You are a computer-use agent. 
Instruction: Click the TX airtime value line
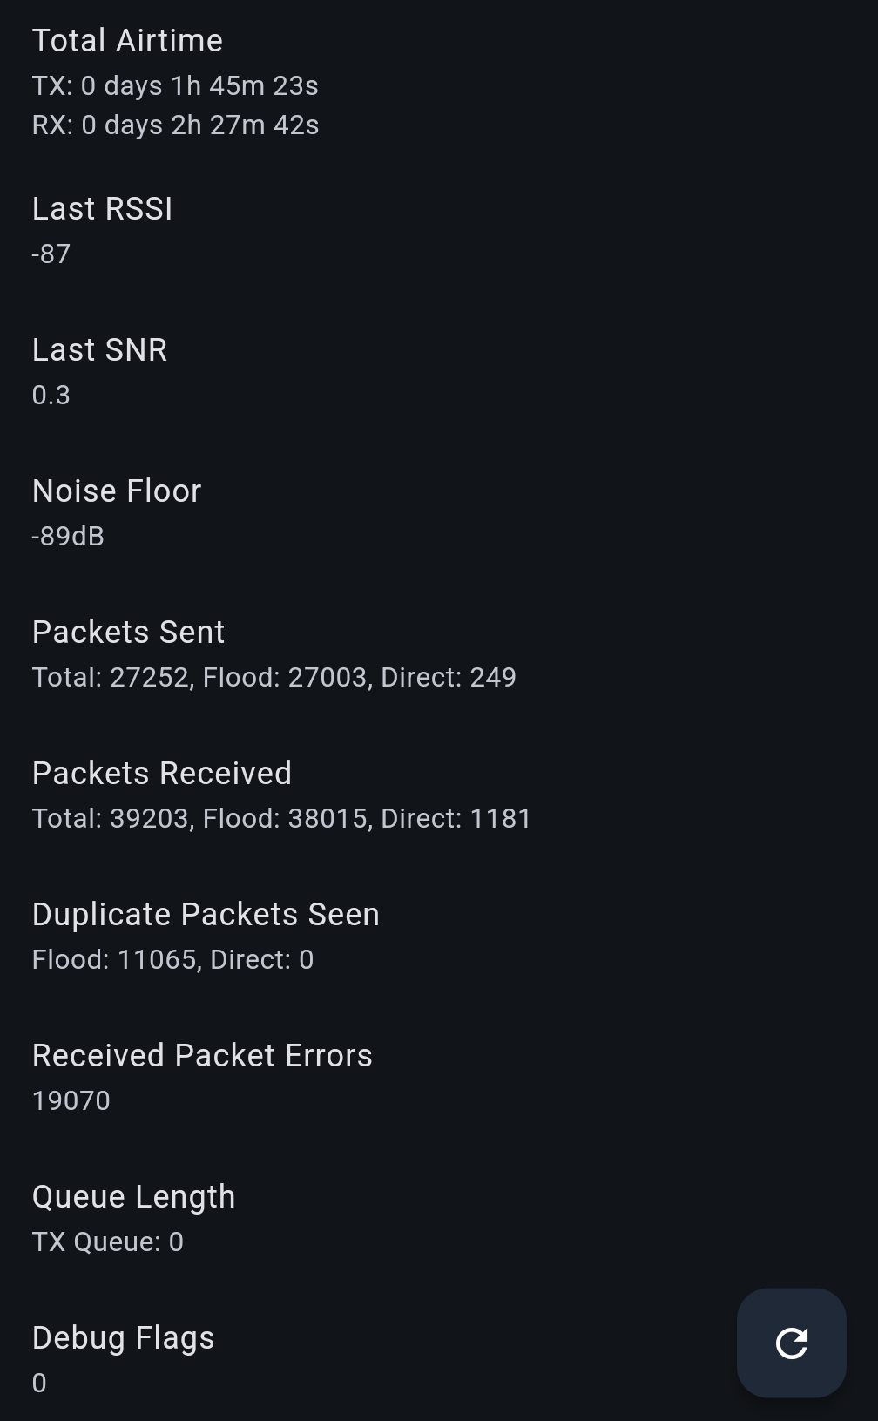[x=175, y=86]
